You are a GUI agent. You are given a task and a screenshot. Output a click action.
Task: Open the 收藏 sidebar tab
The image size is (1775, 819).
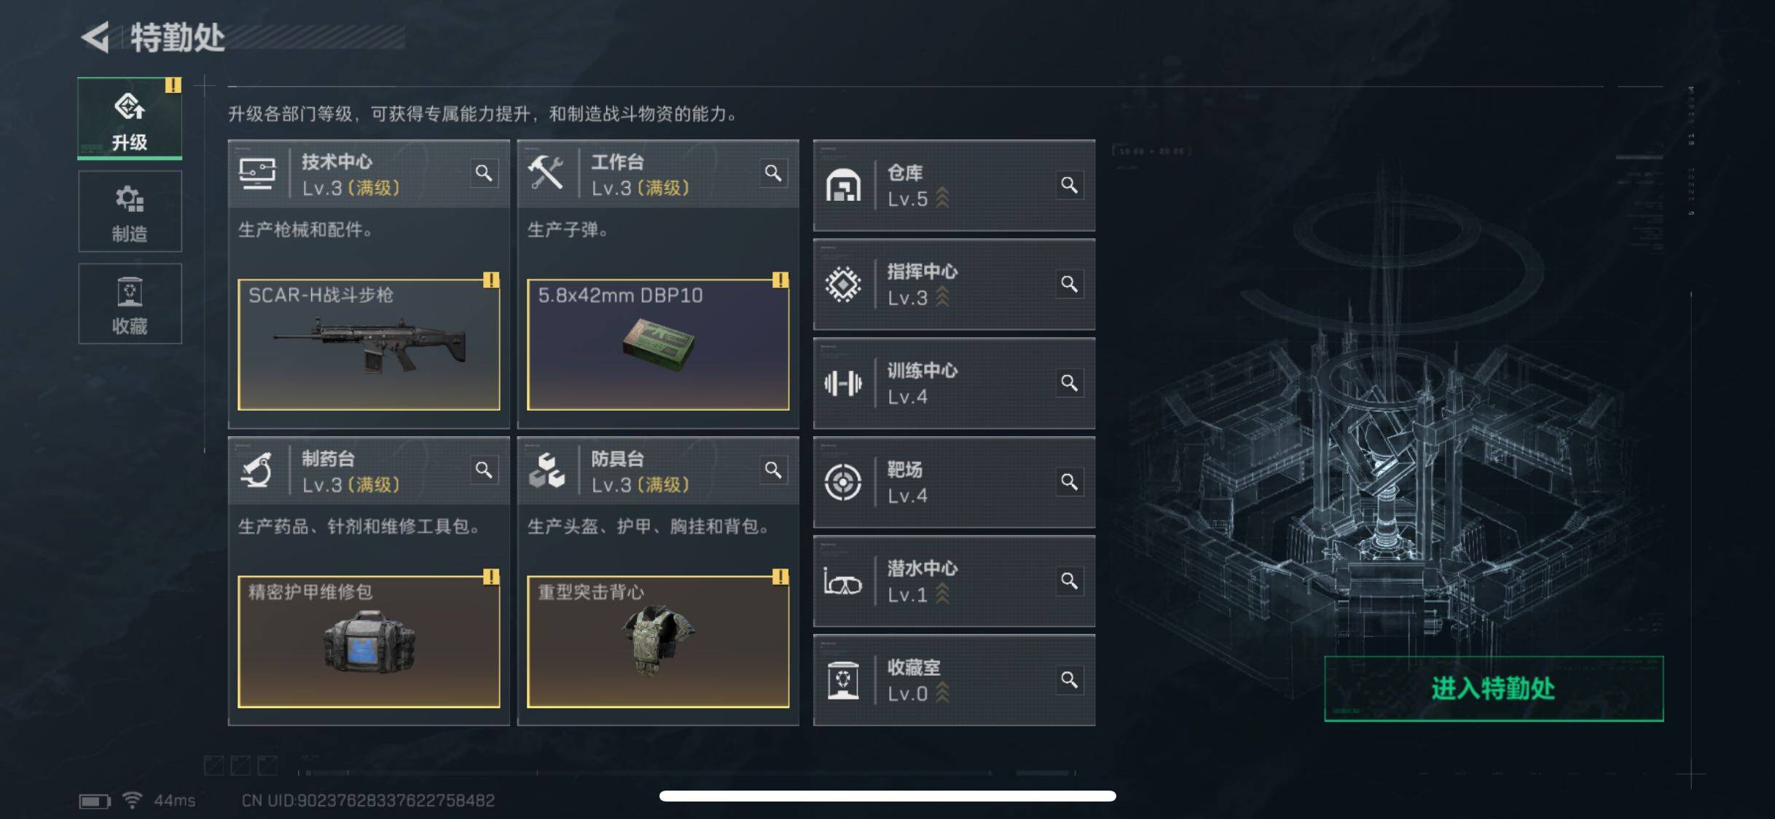point(130,304)
